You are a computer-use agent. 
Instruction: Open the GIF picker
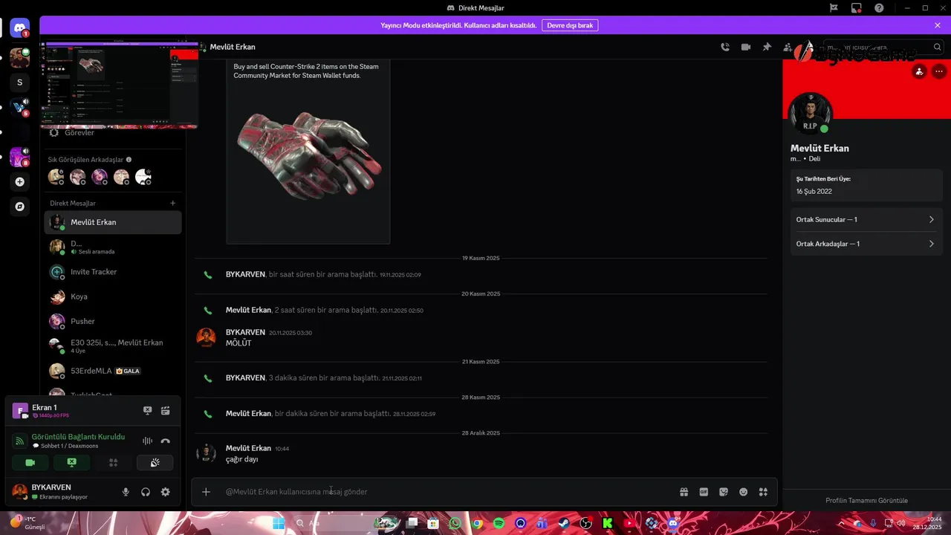[704, 492]
